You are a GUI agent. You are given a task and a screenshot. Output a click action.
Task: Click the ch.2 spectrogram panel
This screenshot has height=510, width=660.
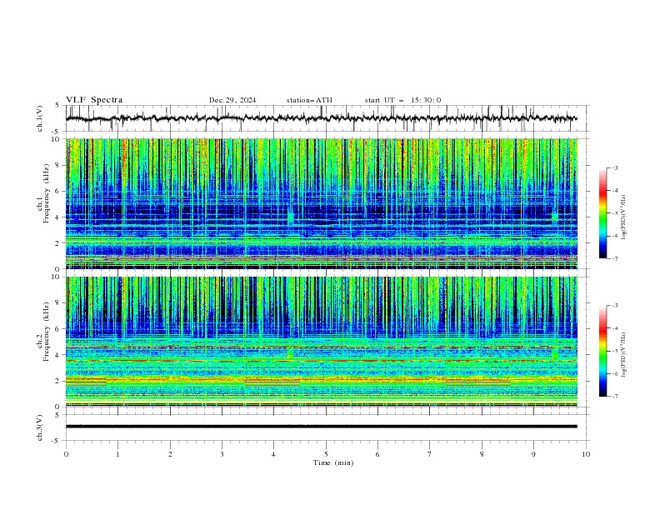(321, 342)
